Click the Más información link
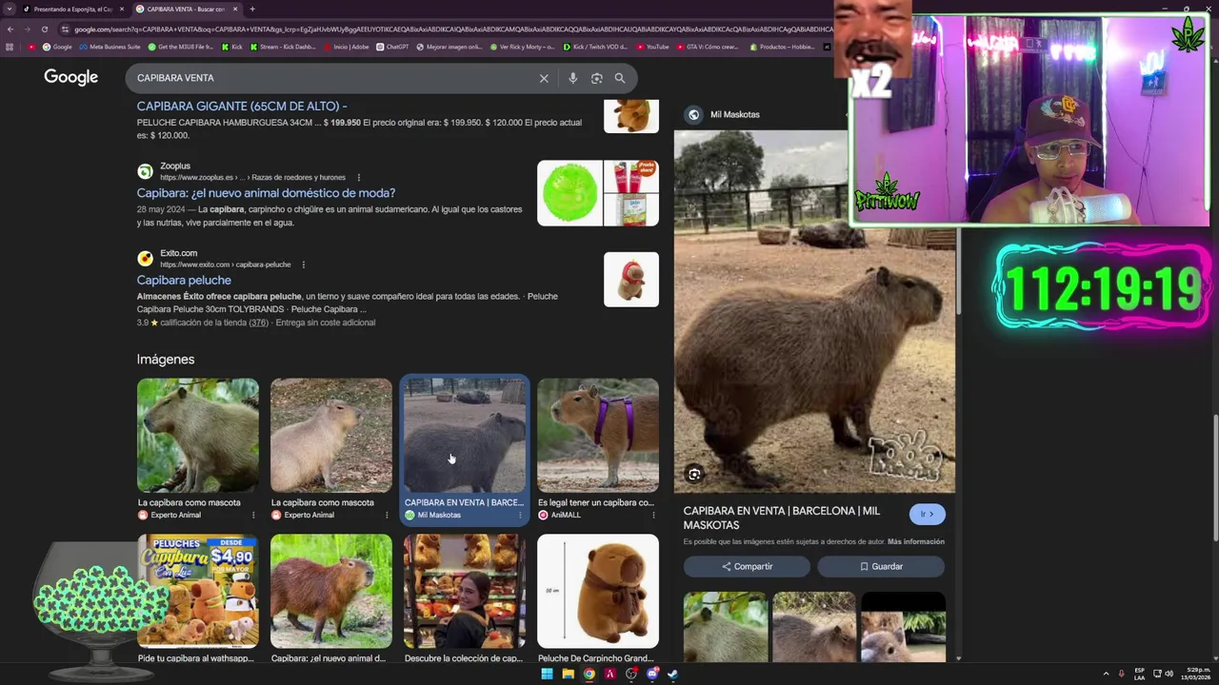 [916, 541]
